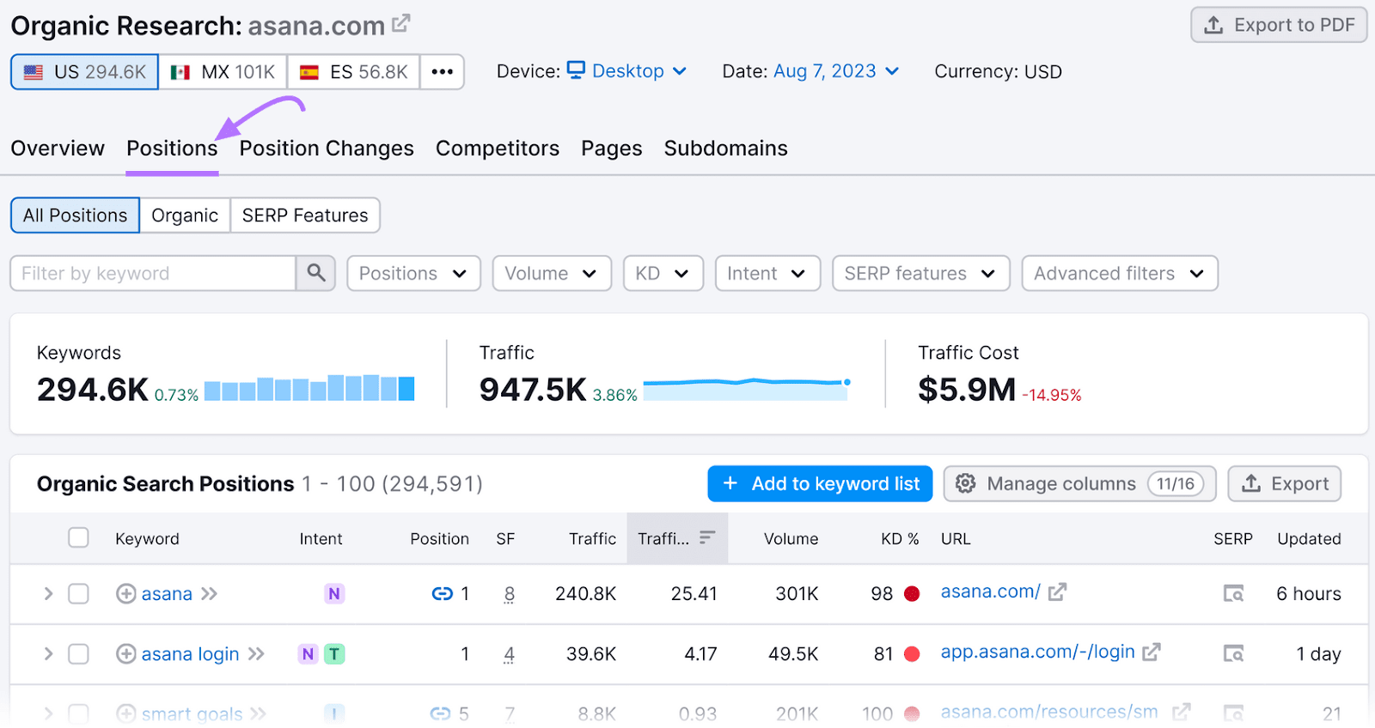Click SF count 8 for asana row
The width and height of the screenshot is (1375, 728).
510,593
